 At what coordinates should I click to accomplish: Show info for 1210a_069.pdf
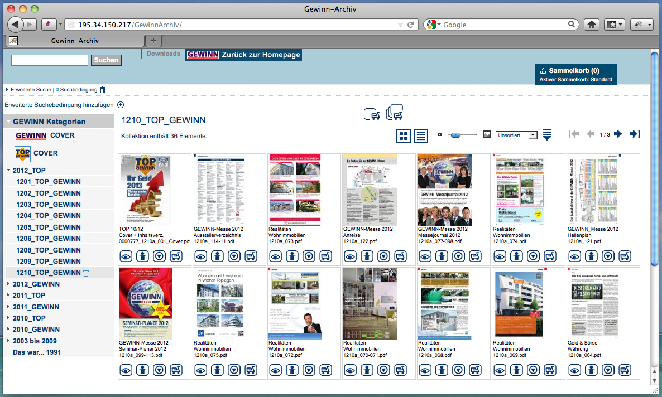click(516, 370)
